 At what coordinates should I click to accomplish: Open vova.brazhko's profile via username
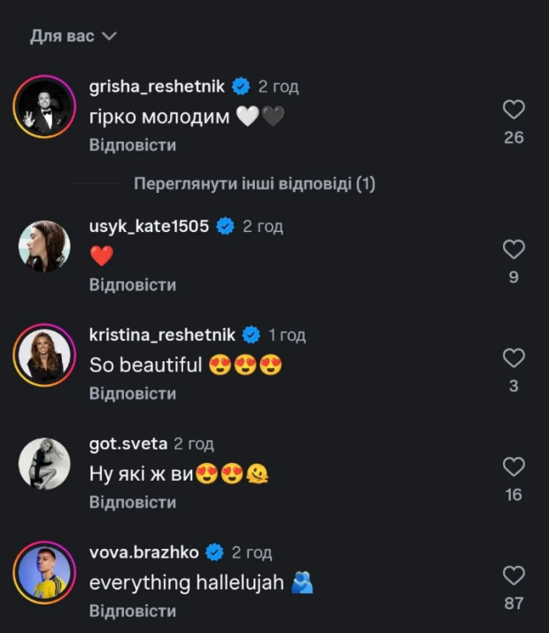click(143, 552)
